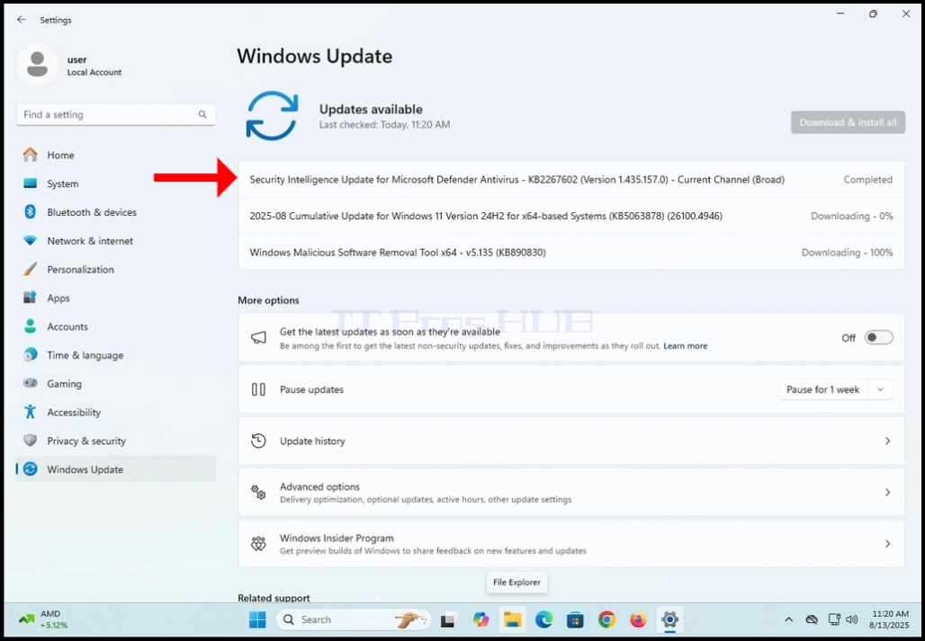The height and width of the screenshot is (641, 925).
Task: Click Pause for 1 week button
Action: click(823, 389)
